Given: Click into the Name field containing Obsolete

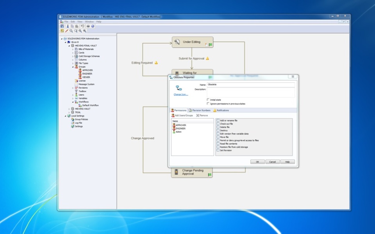Looking at the screenshot, I should (251, 85).
